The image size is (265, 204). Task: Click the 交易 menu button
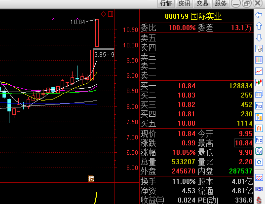[x=202, y=3]
